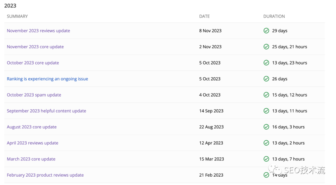Open the March 2023 core update link
Screen dimensions: 336x185
coord(31,159)
